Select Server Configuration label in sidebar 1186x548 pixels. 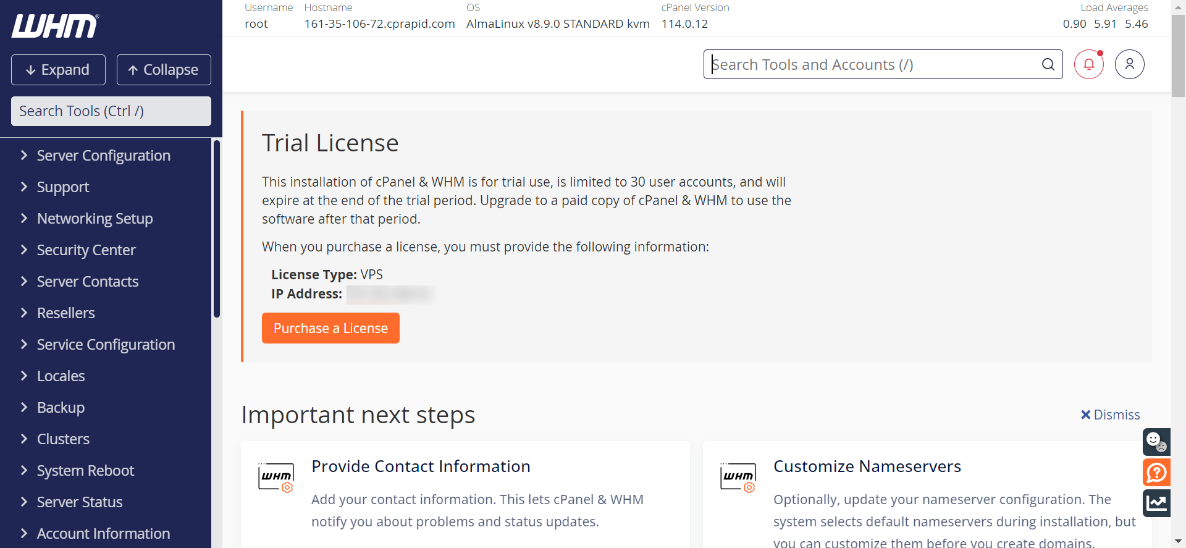pos(104,155)
